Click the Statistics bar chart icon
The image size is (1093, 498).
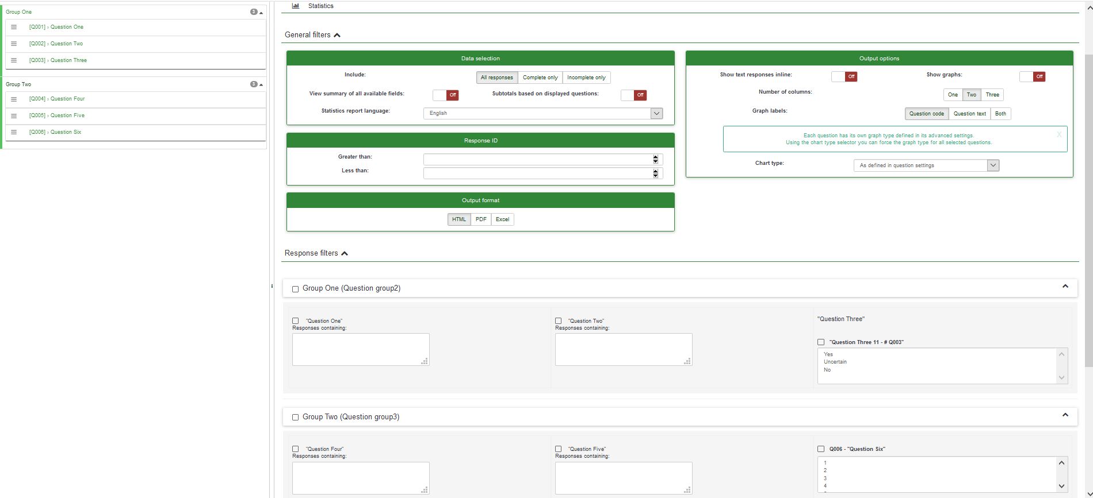(x=296, y=6)
